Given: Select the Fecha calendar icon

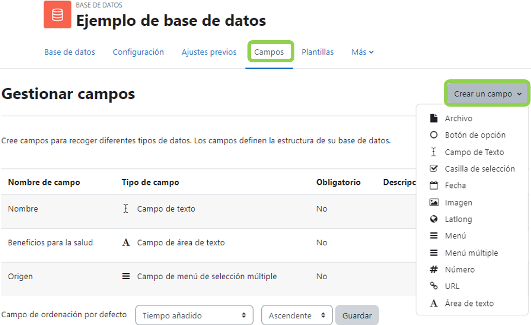Looking at the screenshot, I should [435, 185].
